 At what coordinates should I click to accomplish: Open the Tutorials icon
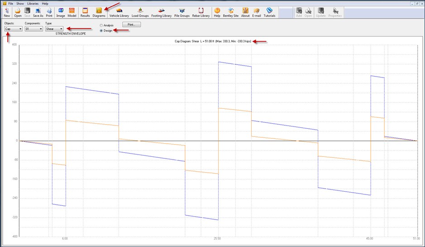tap(269, 13)
